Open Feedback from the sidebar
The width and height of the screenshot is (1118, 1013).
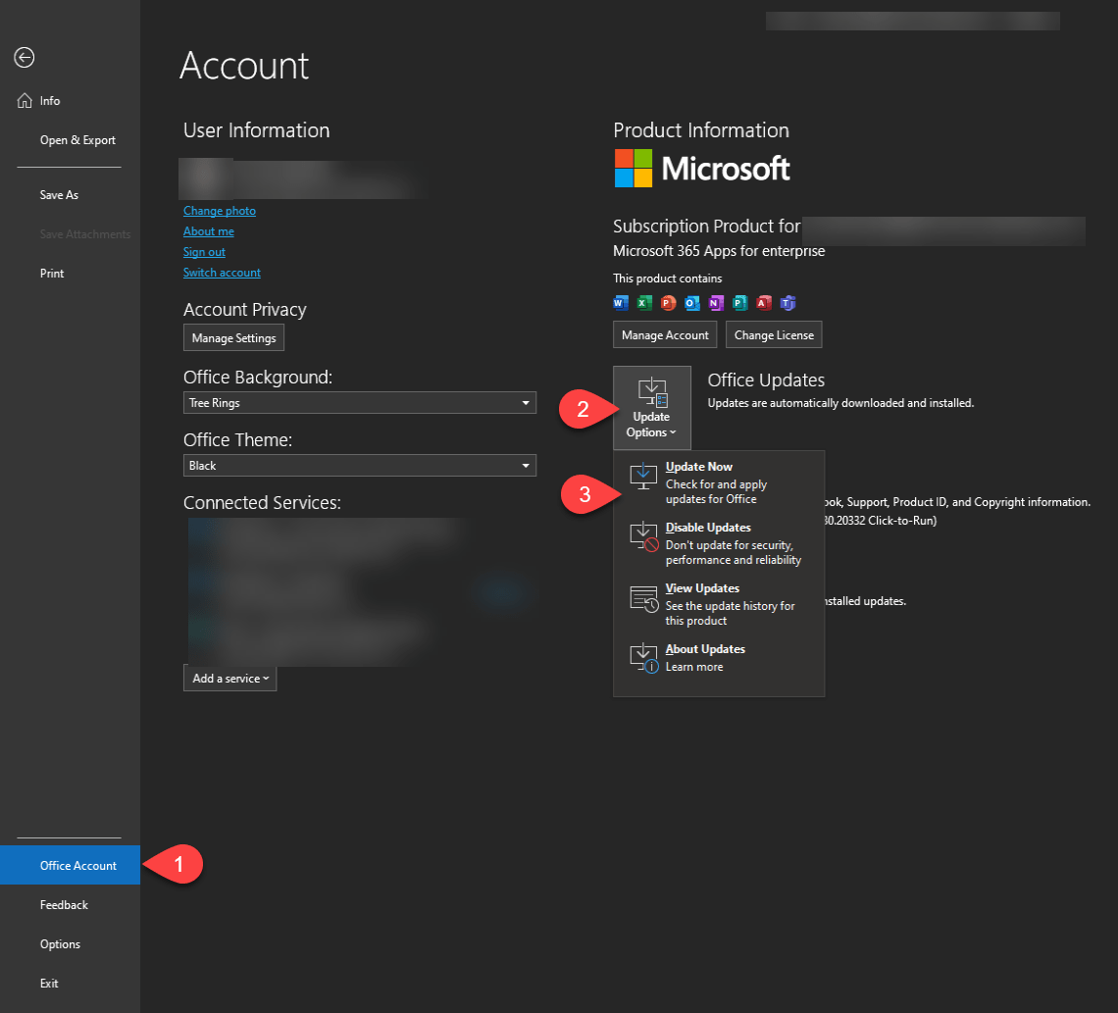(x=64, y=904)
